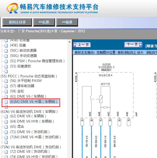
Task: Click the page icon beside (58) 全轮
Action: (x=6, y=91)
